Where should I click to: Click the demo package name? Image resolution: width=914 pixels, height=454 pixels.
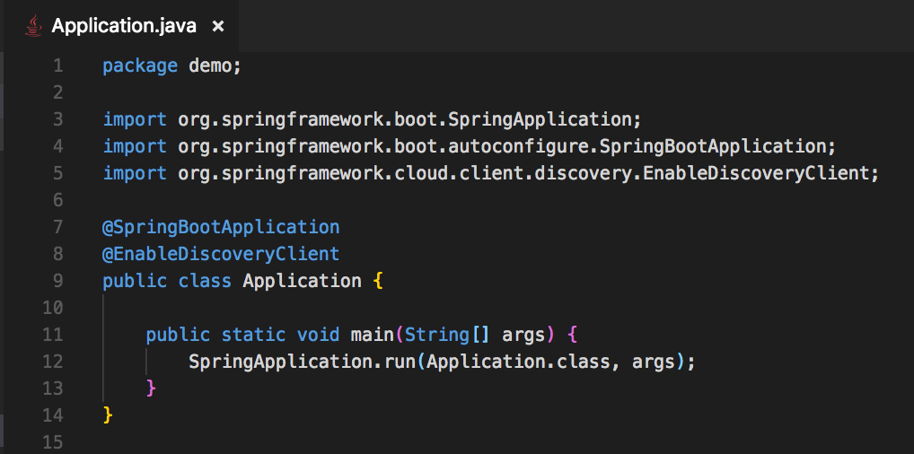211,65
